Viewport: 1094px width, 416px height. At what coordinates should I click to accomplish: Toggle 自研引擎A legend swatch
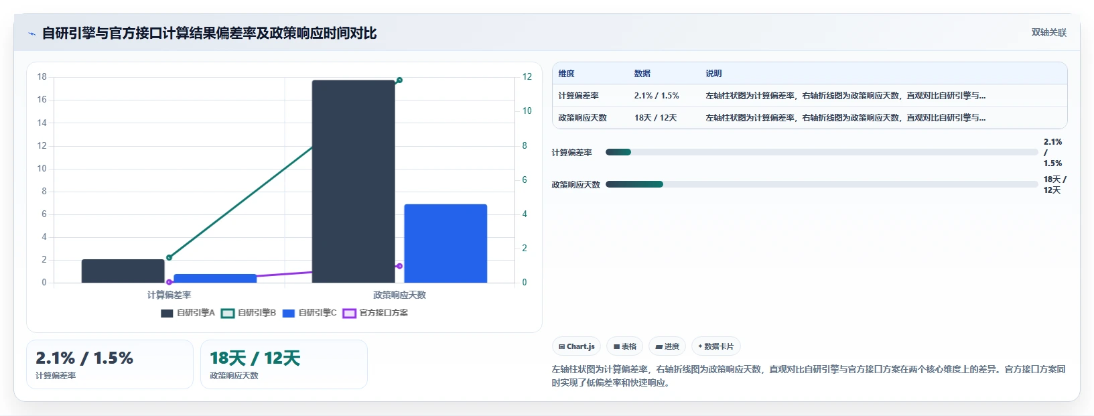point(167,313)
